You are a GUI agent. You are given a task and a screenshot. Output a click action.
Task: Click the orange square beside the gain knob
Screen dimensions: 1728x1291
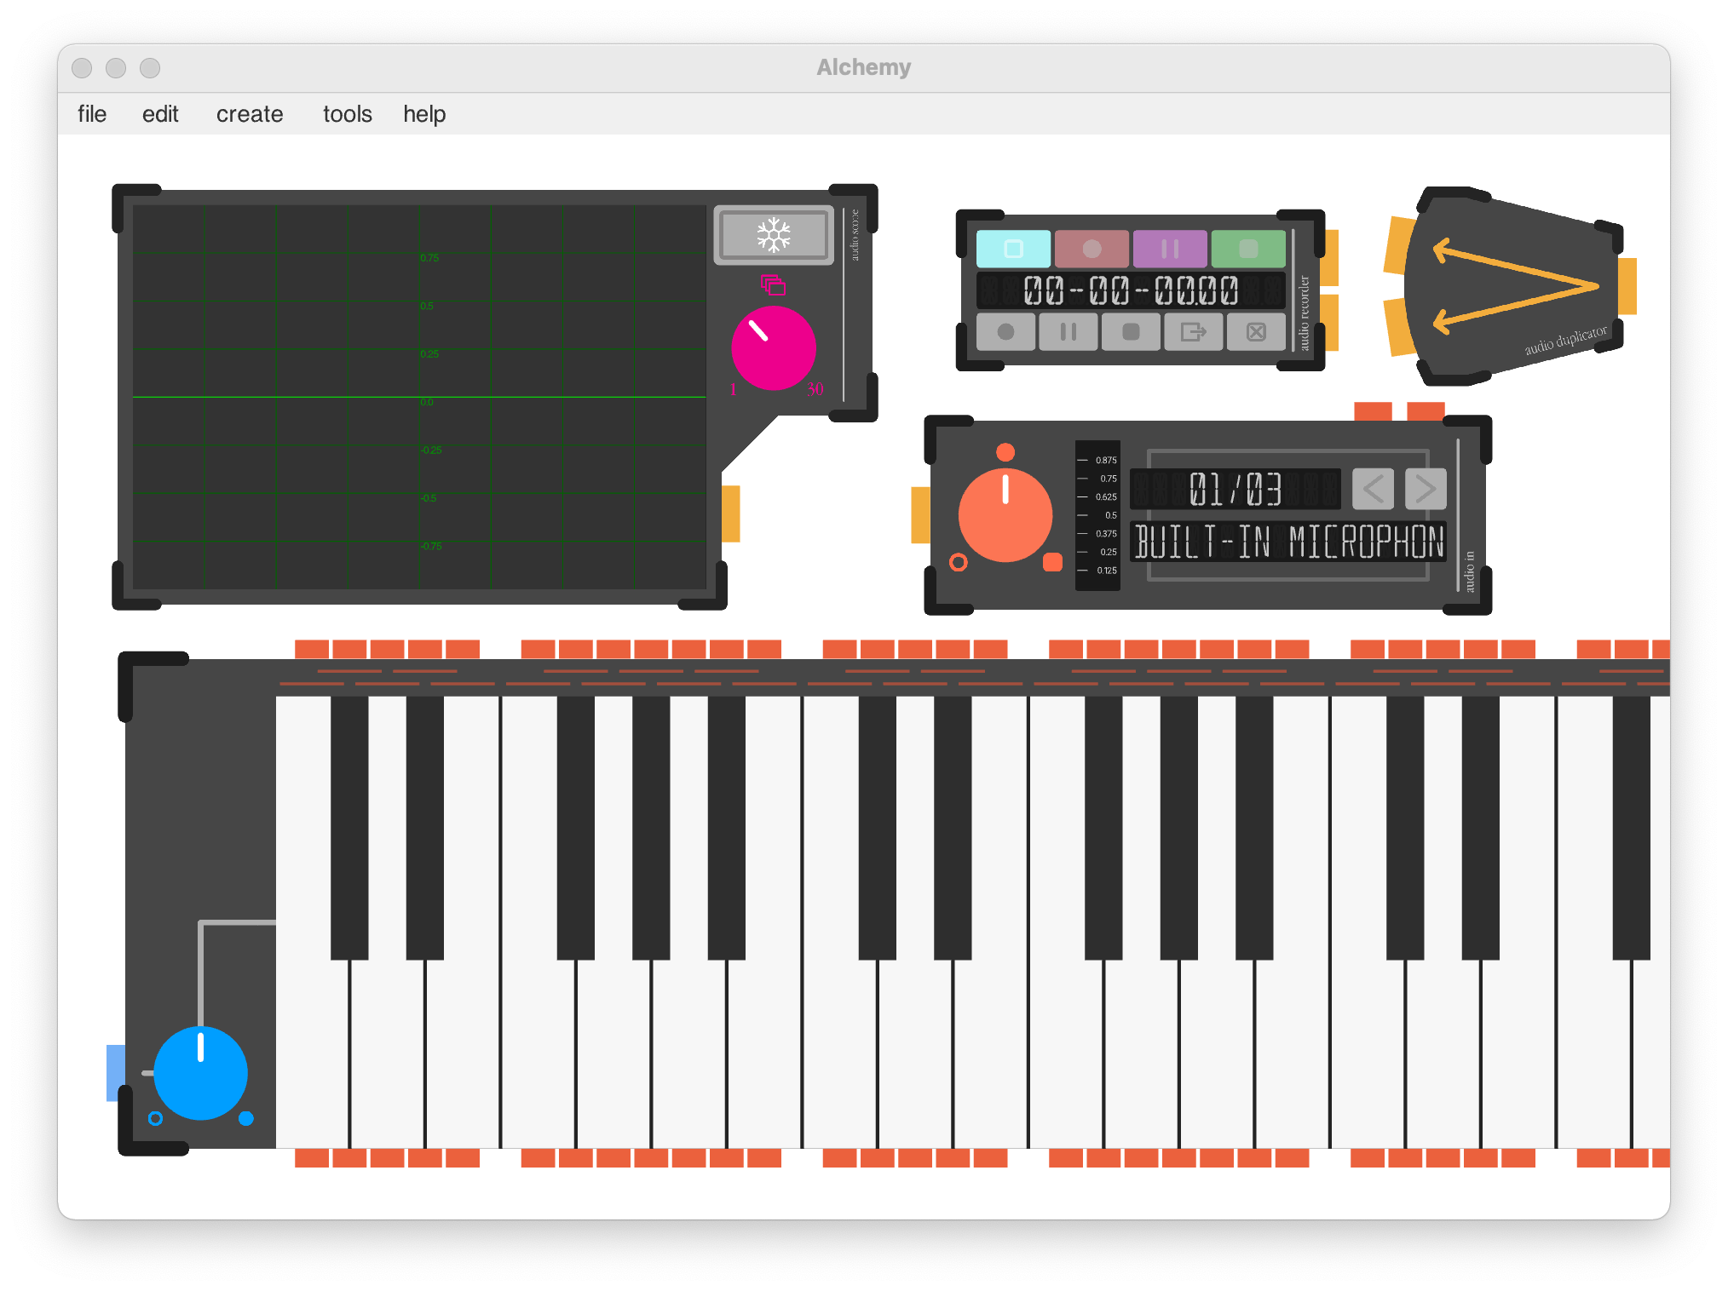click(1053, 562)
